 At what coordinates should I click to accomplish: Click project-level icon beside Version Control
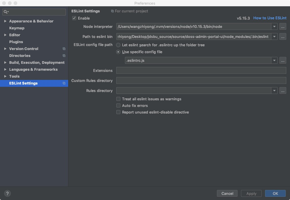[x=64, y=49]
